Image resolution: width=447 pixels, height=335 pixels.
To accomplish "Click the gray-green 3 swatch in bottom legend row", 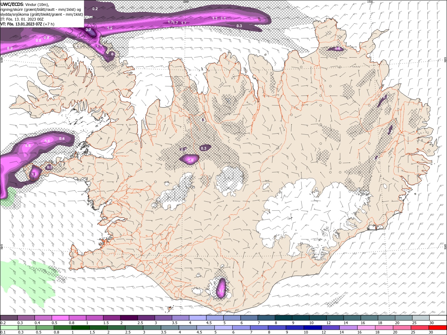I will click(152, 328).
